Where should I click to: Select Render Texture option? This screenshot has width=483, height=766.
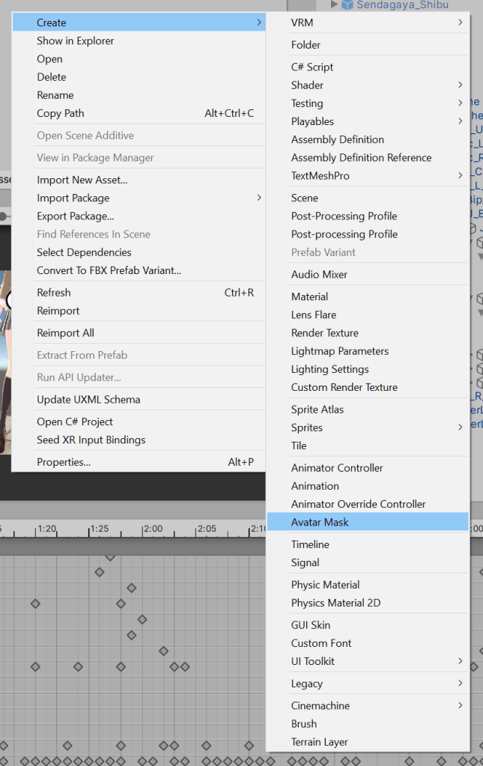tap(324, 332)
